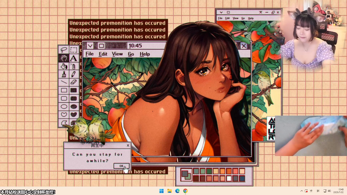The width and height of the screenshot is (347, 195).
Task: Select the filled Rectangle shape tool
Action: tap(74, 90)
